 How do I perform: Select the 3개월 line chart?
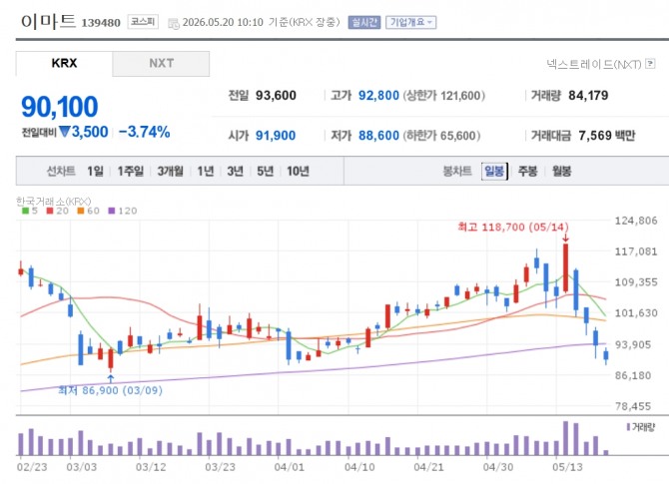170,172
